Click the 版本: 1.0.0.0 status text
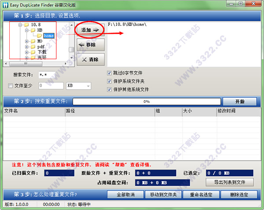 (17, 204)
